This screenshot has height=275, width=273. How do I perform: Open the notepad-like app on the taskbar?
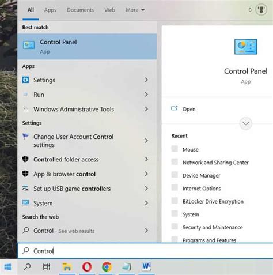point(127,267)
